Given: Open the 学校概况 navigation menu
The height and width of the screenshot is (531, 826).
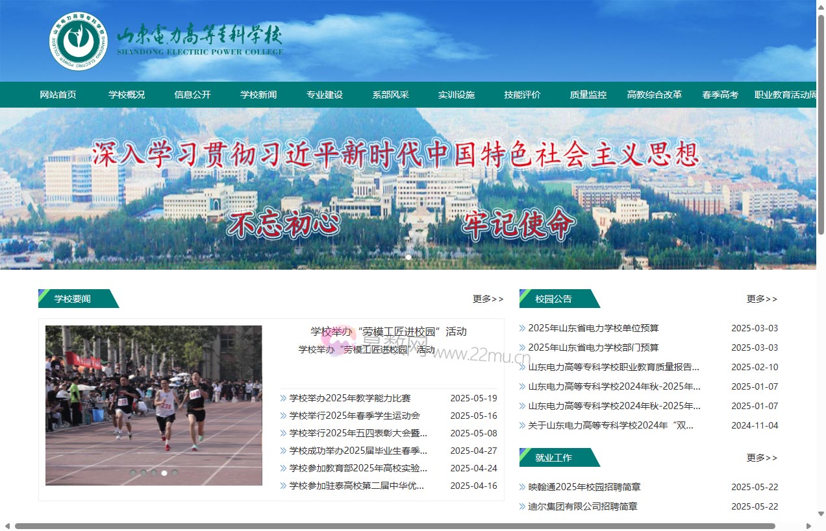Looking at the screenshot, I should [x=127, y=94].
